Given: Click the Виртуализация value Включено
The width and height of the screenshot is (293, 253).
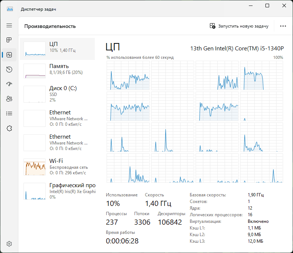Looking at the screenshot, I should click(258, 221).
